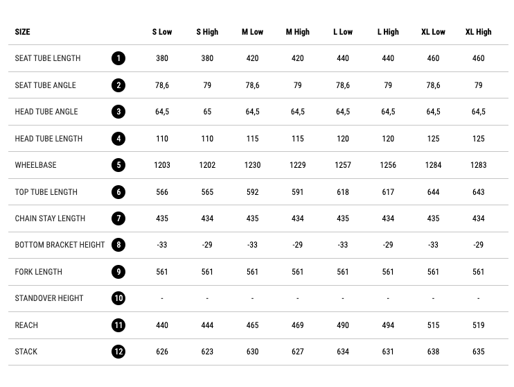Screen dimensions: 514x387
Task: Click the 1284 wheelbase value for XL Low
Action: point(433,165)
